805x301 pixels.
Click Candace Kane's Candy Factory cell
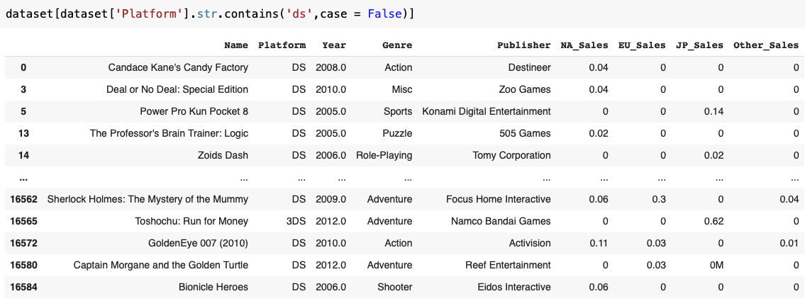178,67
